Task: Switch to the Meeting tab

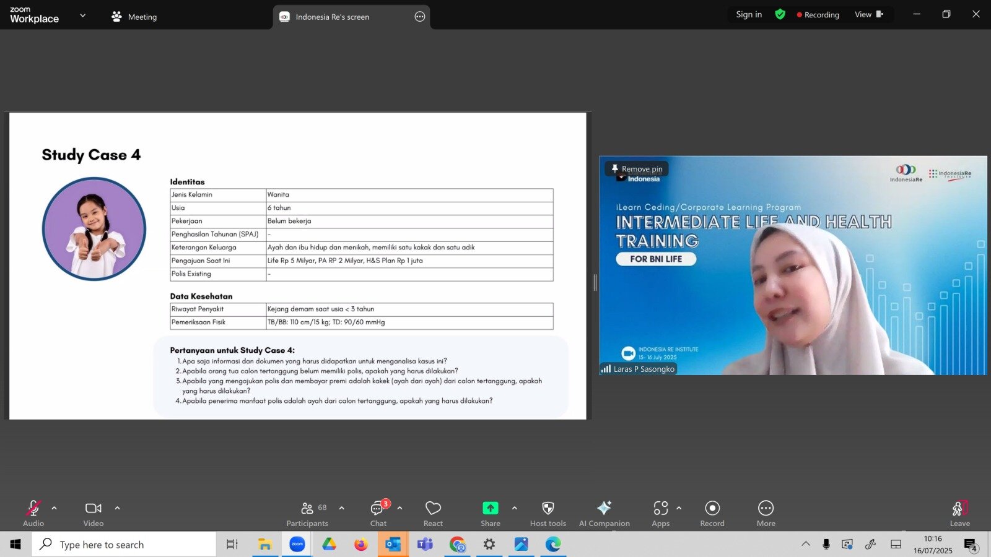Action: click(134, 17)
